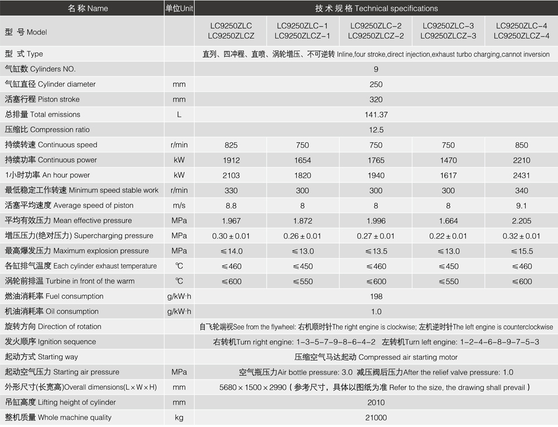The image size is (558, 427).
Task: Select supercharging pressure value 0.30 ± 0.01
Action: tap(230, 236)
